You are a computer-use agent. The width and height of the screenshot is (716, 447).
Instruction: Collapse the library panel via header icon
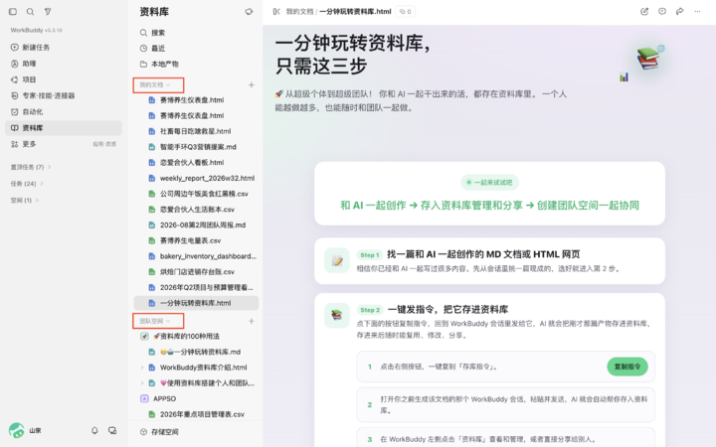click(x=276, y=12)
